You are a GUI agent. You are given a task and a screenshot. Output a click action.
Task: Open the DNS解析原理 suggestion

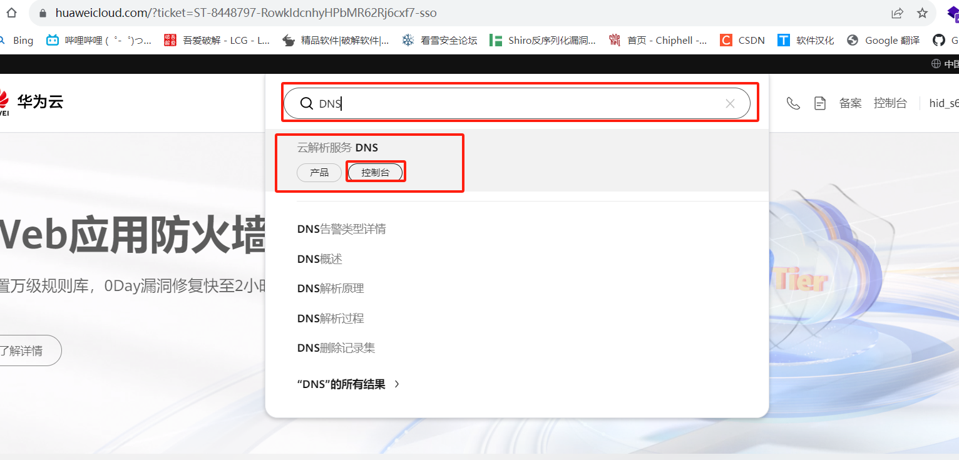point(331,289)
